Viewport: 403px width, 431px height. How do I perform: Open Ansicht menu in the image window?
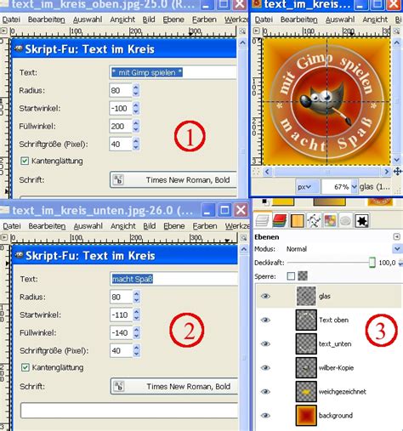pyautogui.click(x=375, y=20)
